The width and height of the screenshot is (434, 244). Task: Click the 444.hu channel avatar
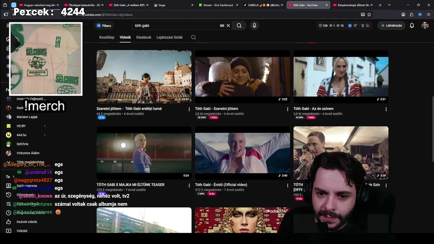[x=8, y=135]
